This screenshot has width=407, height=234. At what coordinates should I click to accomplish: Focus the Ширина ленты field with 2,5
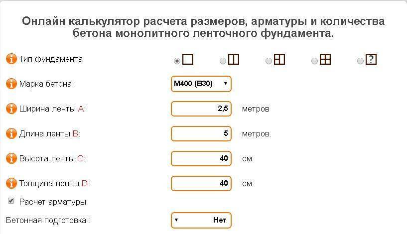click(201, 109)
